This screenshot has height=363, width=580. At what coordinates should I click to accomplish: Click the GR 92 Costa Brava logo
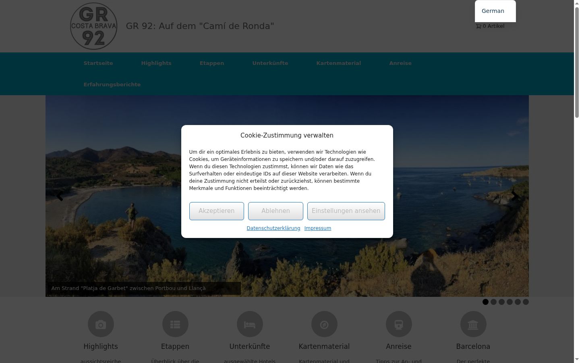[93, 26]
